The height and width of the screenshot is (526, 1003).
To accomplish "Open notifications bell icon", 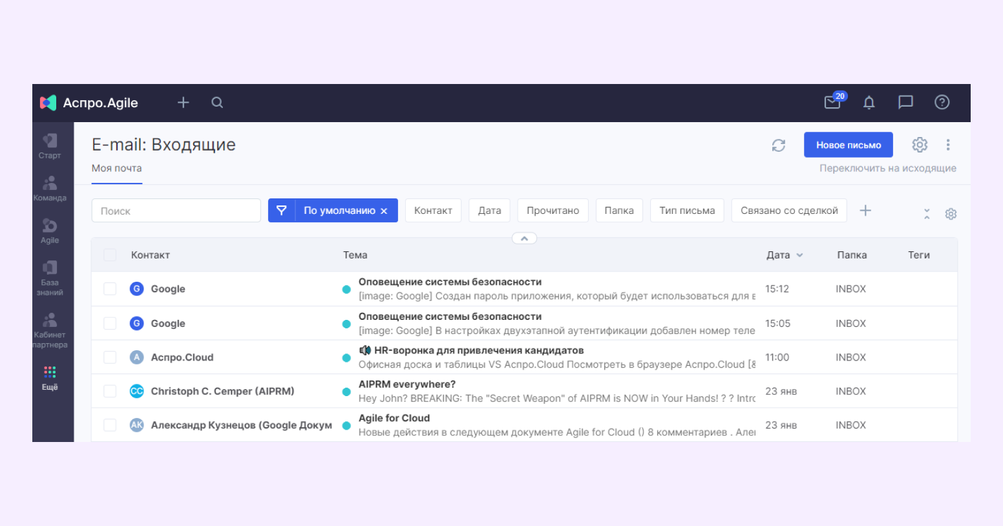I will click(x=869, y=102).
